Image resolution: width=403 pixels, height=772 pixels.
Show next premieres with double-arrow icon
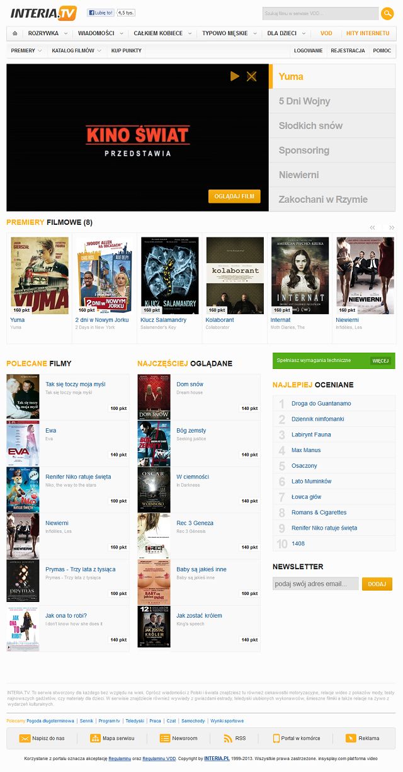click(392, 227)
